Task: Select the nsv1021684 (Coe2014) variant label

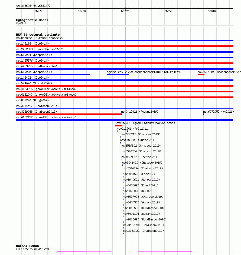Action: click(x=32, y=43)
